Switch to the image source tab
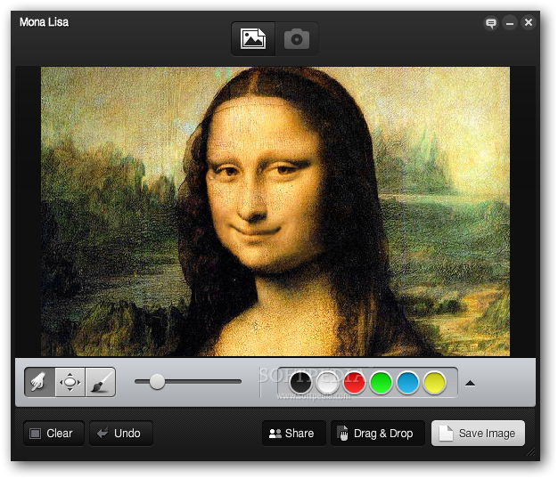 pos(253,39)
